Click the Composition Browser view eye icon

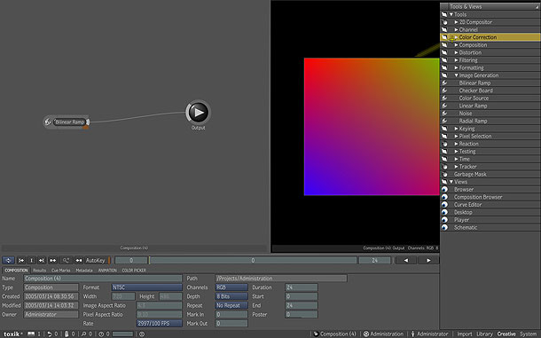coord(444,197)
